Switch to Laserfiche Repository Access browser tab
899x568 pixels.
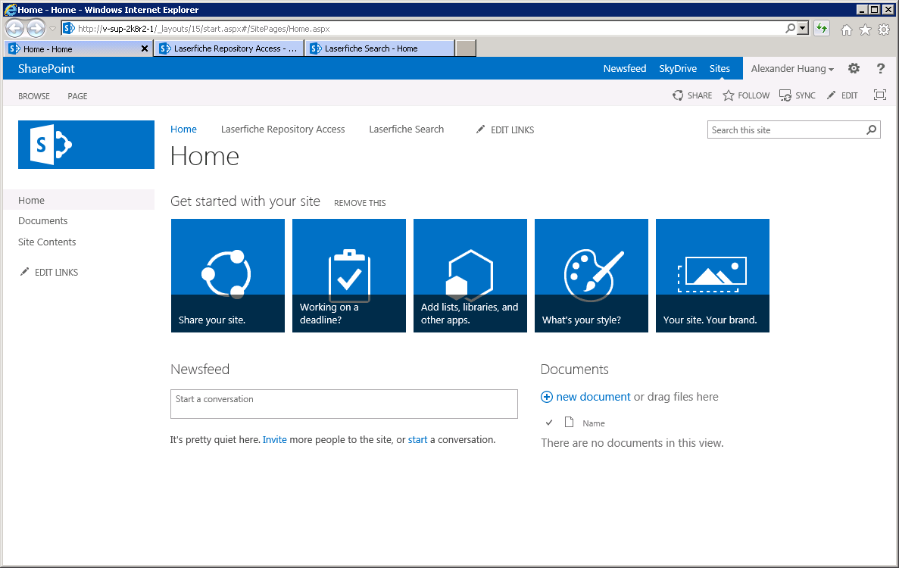[229, 48]
